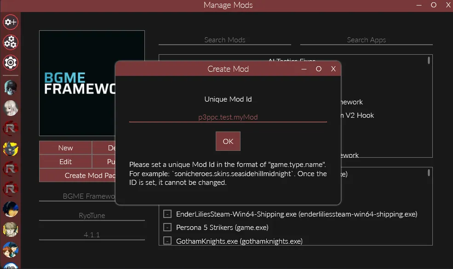The width and height of the screenshot is (453, 269).
Task: Click the RyoTune author field
Action: click(x=92, y=216)
